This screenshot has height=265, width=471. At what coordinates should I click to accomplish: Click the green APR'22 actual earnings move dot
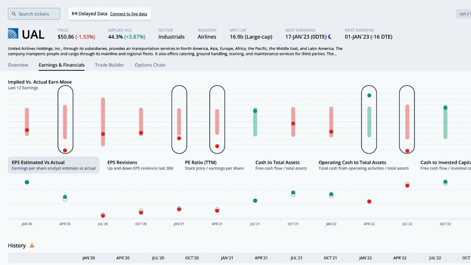click(369, 96)
